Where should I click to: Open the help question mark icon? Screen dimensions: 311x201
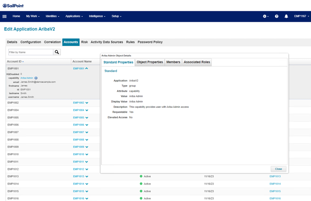[276, 16]
